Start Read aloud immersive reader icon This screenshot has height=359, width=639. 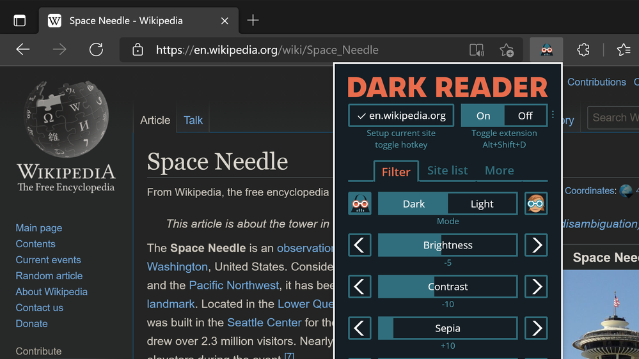pos(477,50)
